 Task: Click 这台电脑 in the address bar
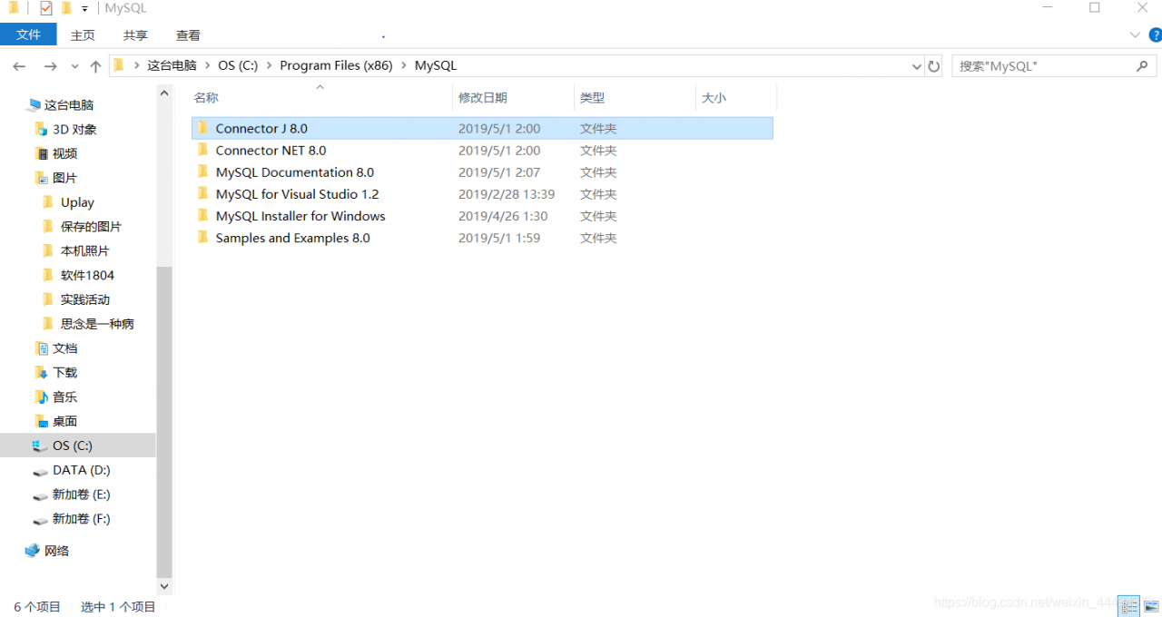[x=172, y=66]
